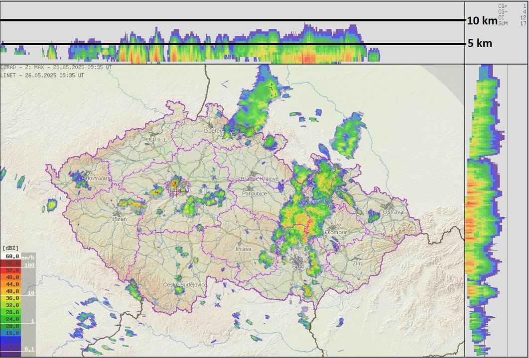Click the České Budějovice city label

pos(185,284)
